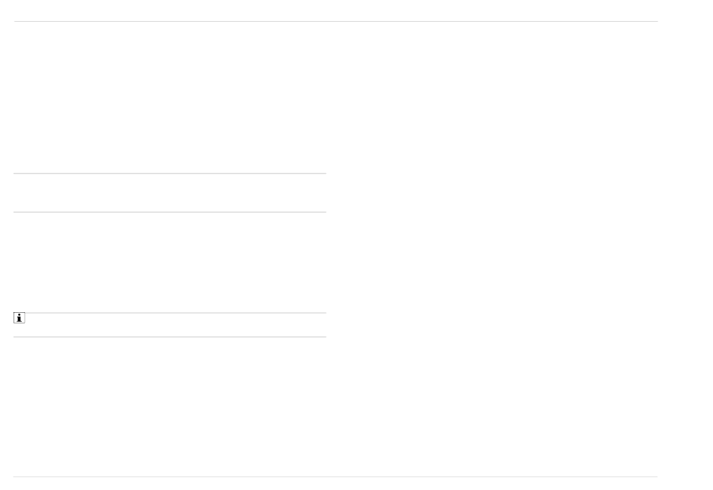Image resolution: width=713 pixels, height=490 pixels.
Task: Click the boxed information icon
Action: click(19, 317)
